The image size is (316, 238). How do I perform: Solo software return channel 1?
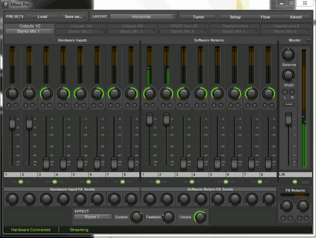tap(146, 105)
